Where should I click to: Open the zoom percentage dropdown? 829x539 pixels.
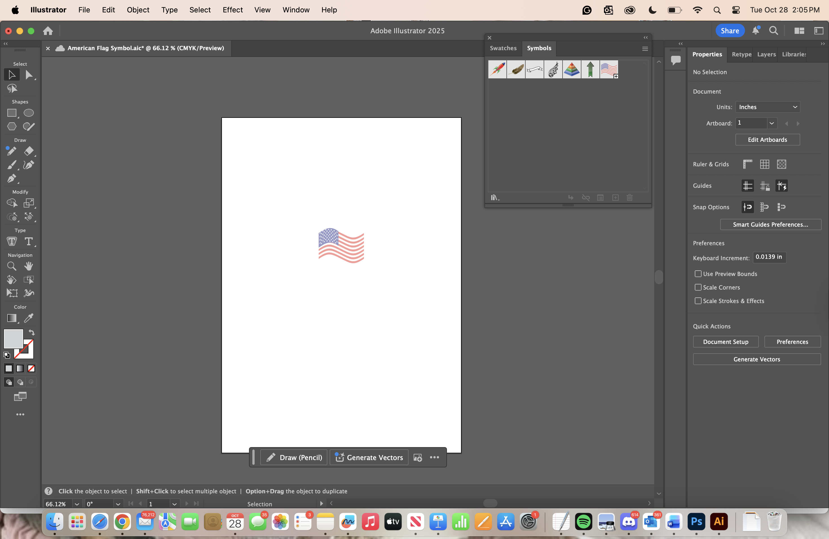(x=77, y=504)
